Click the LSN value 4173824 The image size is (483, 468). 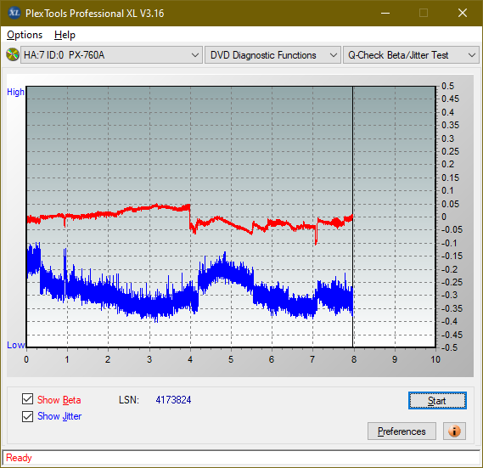click(173, 400)
